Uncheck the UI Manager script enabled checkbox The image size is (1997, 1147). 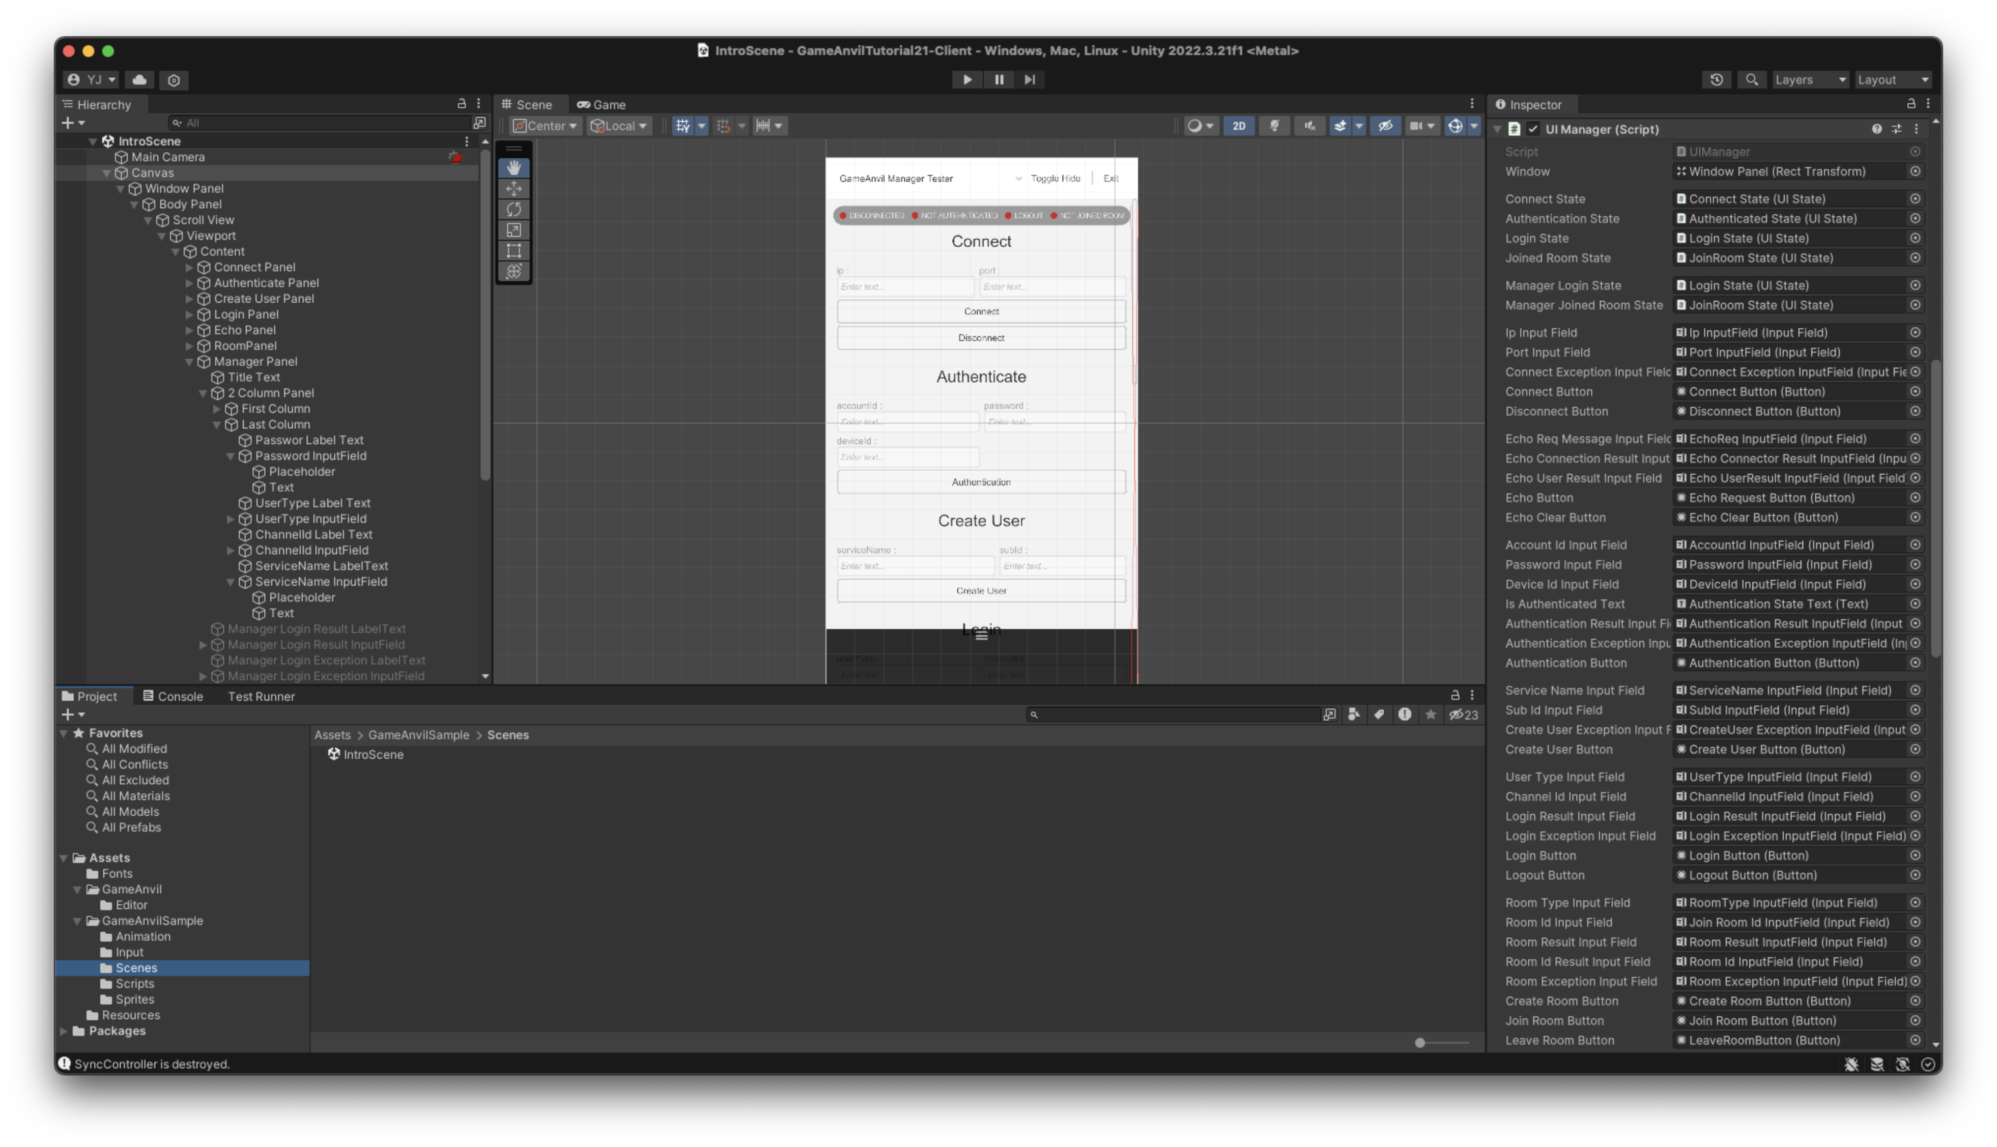click(1533, 129)
